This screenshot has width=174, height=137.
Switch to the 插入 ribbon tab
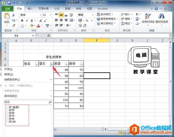30,9
